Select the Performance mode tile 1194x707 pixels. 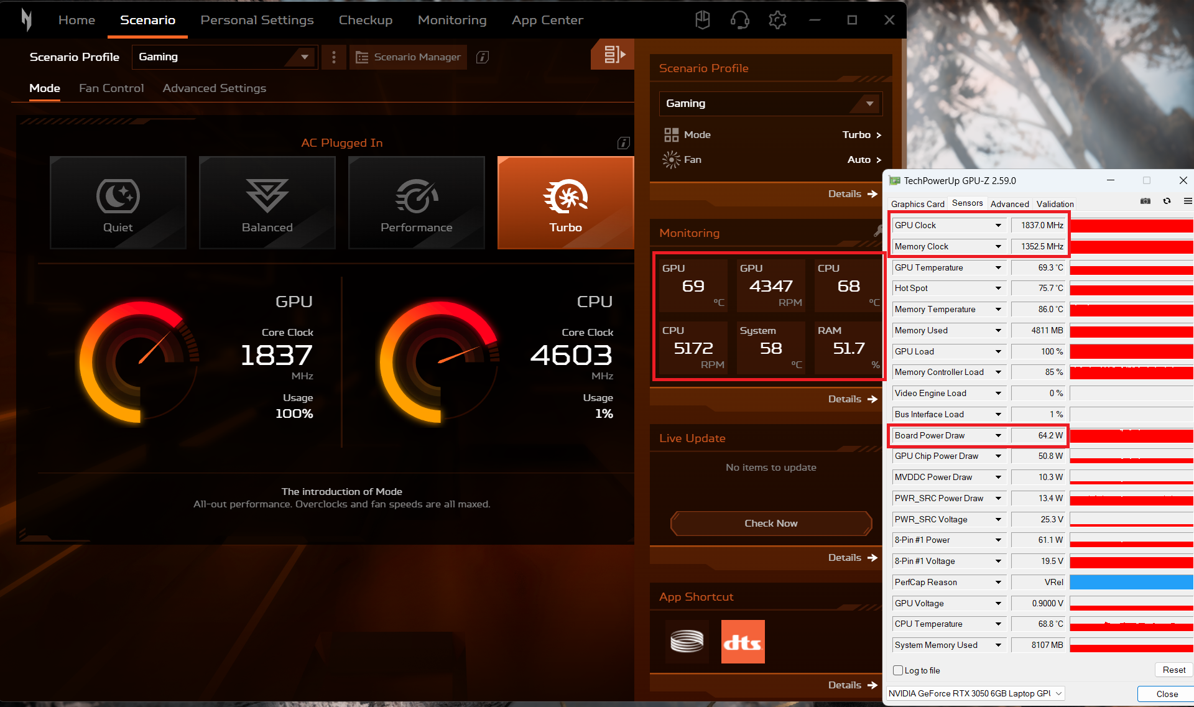(417, 203)
